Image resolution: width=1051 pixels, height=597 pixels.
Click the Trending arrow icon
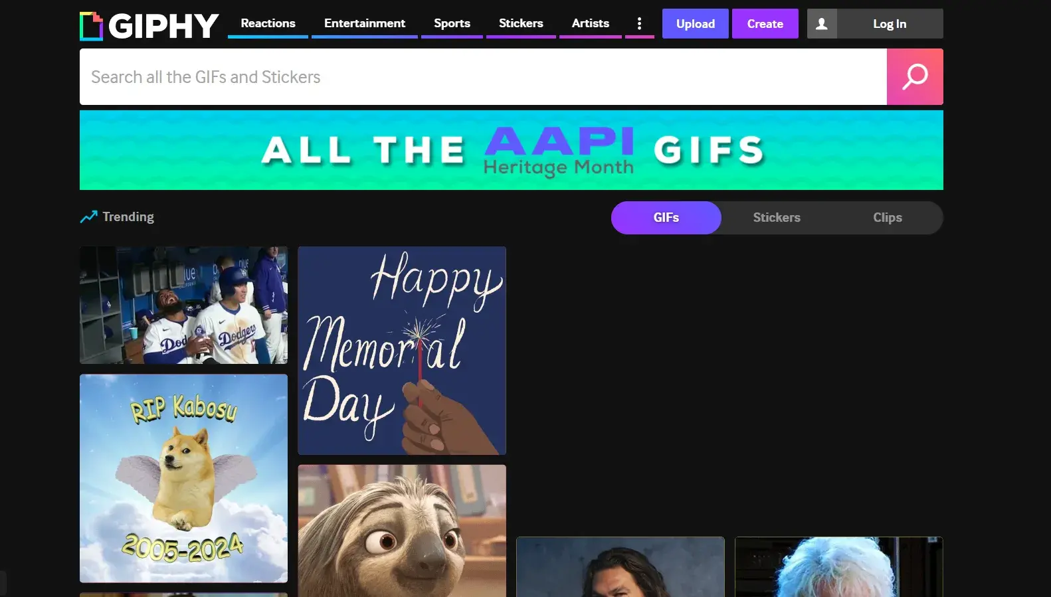pyautogui.click(x=88, y=217)
